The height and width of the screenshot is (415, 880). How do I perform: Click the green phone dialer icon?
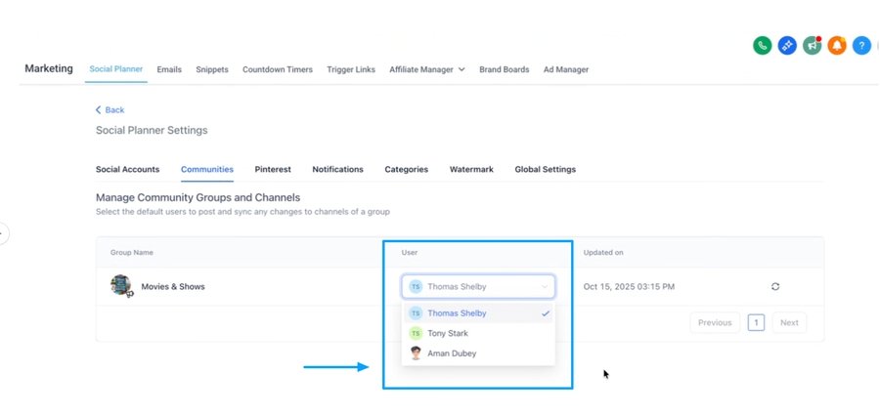pyautogui.click(x=762, y=46)
